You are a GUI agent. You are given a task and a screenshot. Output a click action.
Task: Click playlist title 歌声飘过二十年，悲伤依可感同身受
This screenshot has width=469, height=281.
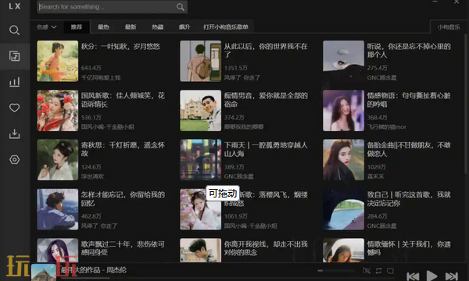point(123,248)
